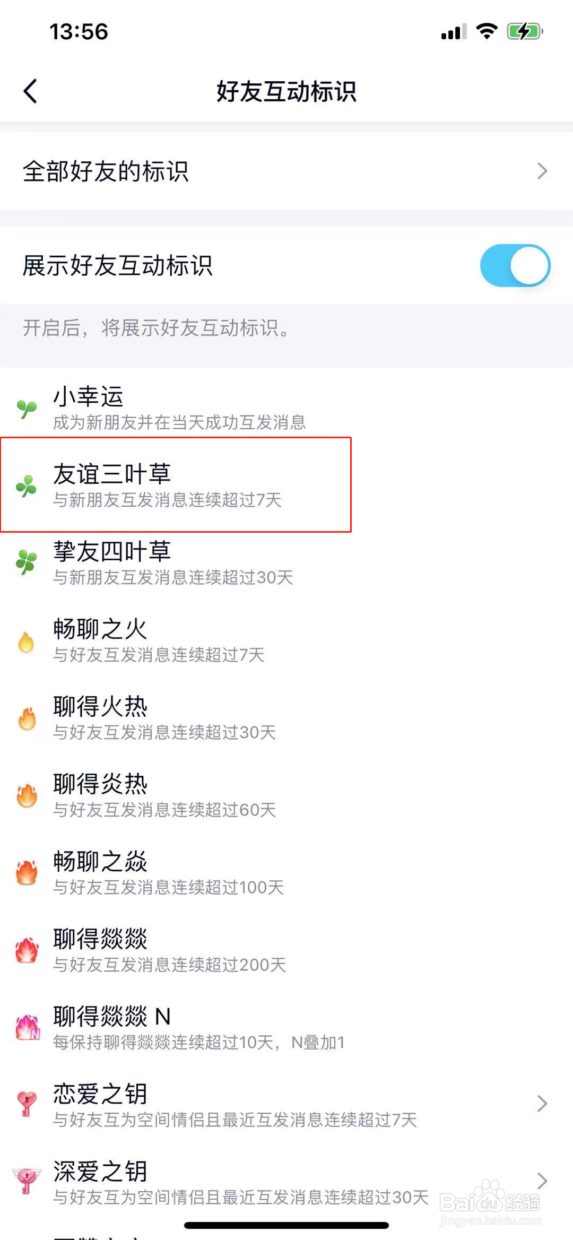Viewport: 573px width, 1240px height.
Task: Click the 小幸运 seedling badge icon
Action: 25,409
